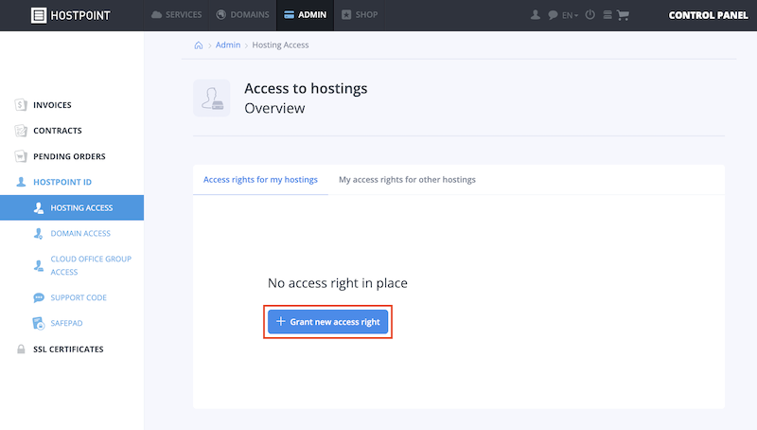Click the Access to hostings title
Screen dimensions: 757x430
[x=306, y=88]
